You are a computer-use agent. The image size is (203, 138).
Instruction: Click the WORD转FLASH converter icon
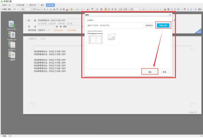coord(12,35)
